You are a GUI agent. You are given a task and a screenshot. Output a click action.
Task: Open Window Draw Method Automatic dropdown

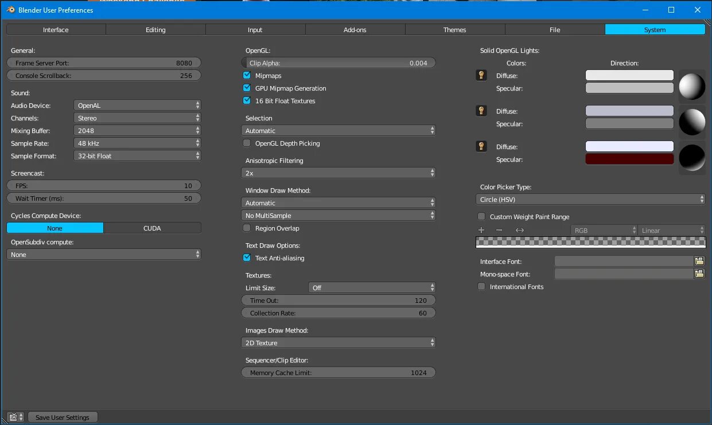(x=339, y=202)
